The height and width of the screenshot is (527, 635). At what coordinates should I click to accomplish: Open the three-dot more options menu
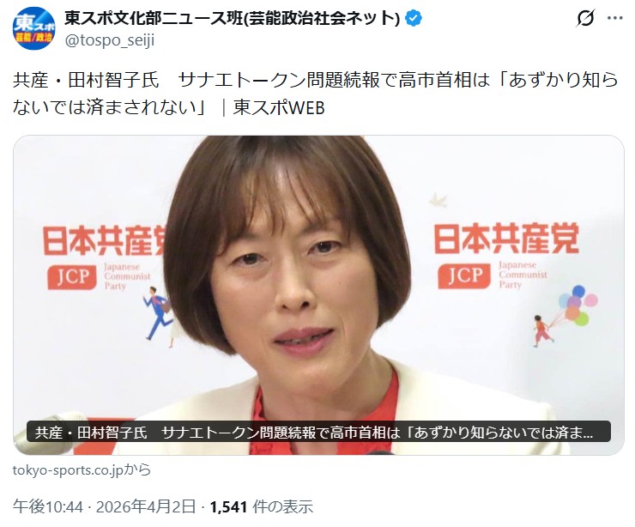coord(614,18)
